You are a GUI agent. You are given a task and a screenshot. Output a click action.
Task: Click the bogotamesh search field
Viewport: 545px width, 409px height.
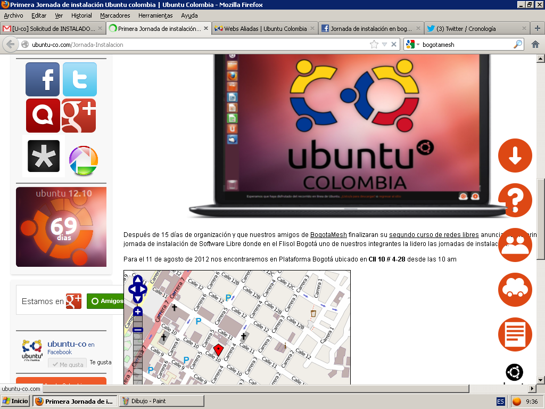click(466, 45)
